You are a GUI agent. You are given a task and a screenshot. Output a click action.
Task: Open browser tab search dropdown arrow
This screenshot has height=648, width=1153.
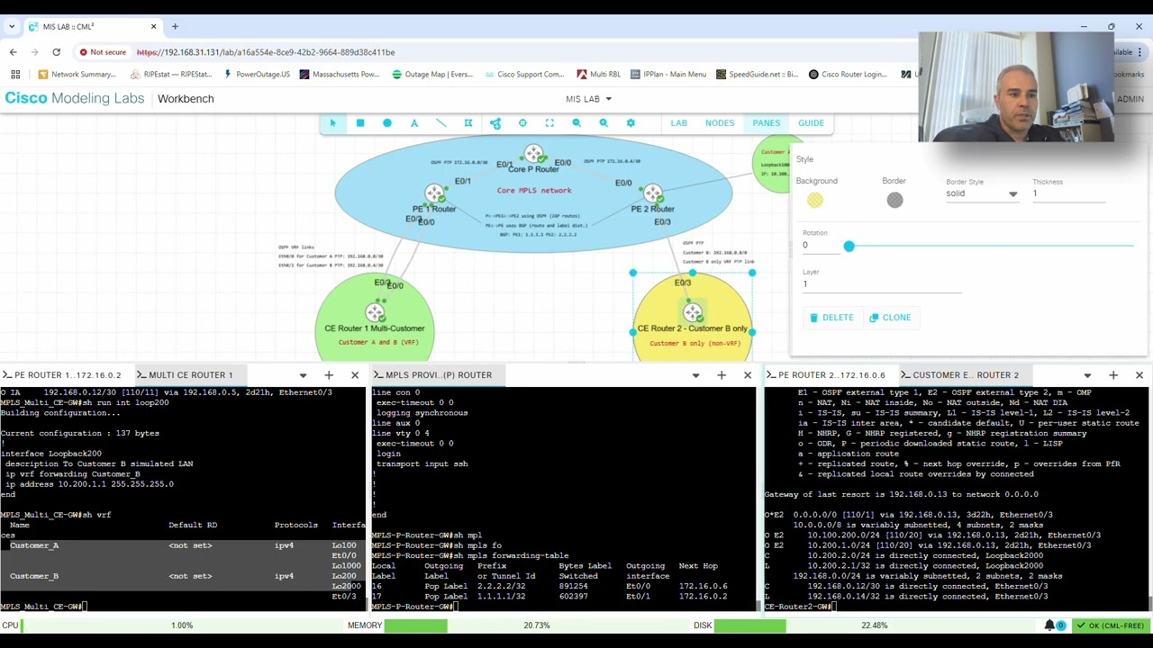click(x=13, y=26)
